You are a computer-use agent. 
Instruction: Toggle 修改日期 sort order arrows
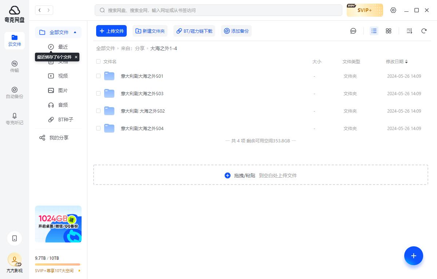click(406, 61)
